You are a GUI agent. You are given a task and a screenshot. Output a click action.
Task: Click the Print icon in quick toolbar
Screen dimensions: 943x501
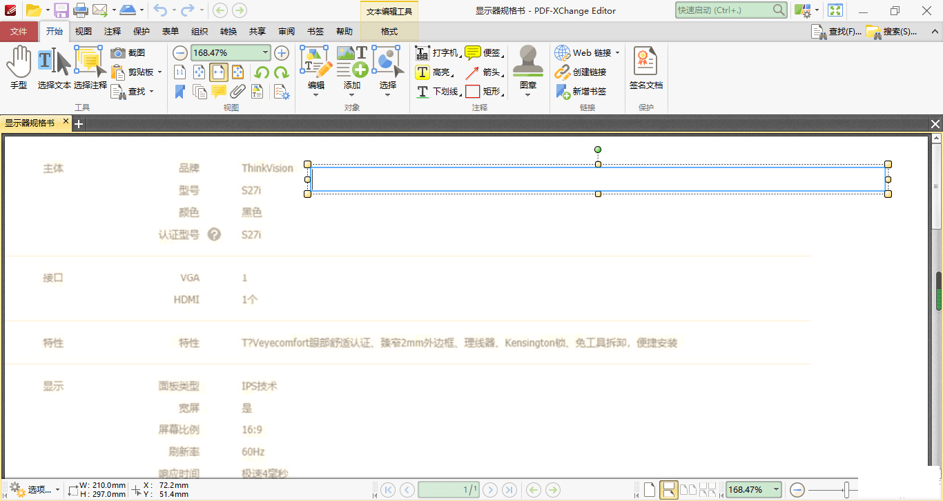pos(80,10)
